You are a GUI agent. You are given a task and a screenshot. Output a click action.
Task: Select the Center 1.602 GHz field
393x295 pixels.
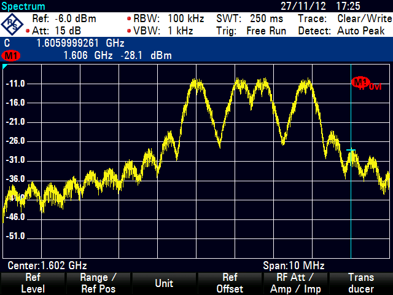(47, 265)
